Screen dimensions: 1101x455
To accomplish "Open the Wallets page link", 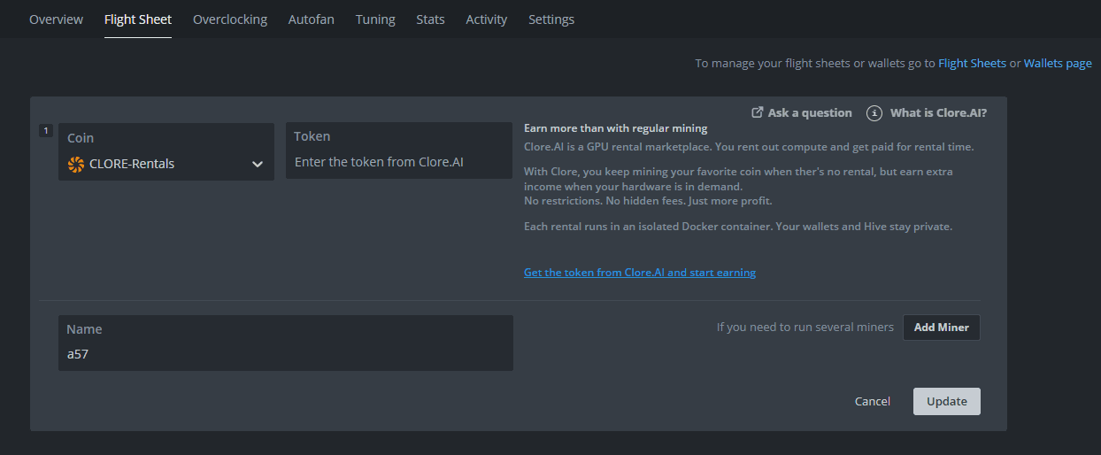I will (1058, 64).
